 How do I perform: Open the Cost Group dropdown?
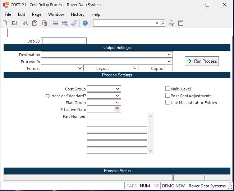[x=118, y=89]
